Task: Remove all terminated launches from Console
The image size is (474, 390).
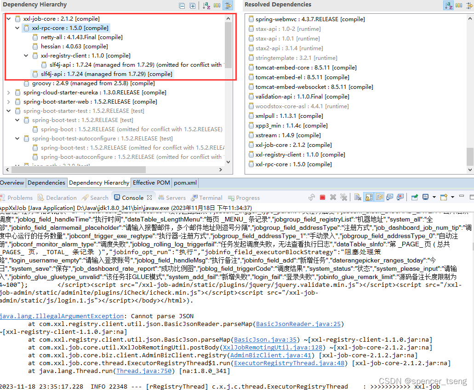Action: [343, 197]
